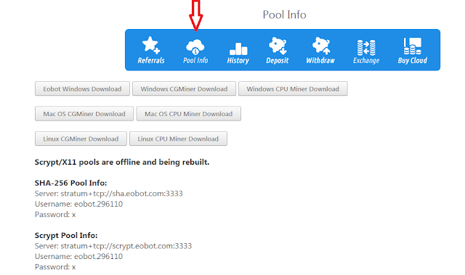Click Linux CGMiner Download button
The height and width of the screenshot is (275, 465).
(81, 139)
